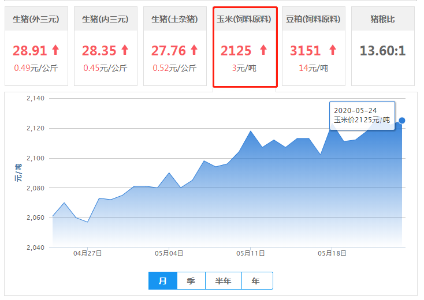Screen dimensions: 424x300
Task: Select the 生猪(内三元) card header
Action: pos(105,19)
